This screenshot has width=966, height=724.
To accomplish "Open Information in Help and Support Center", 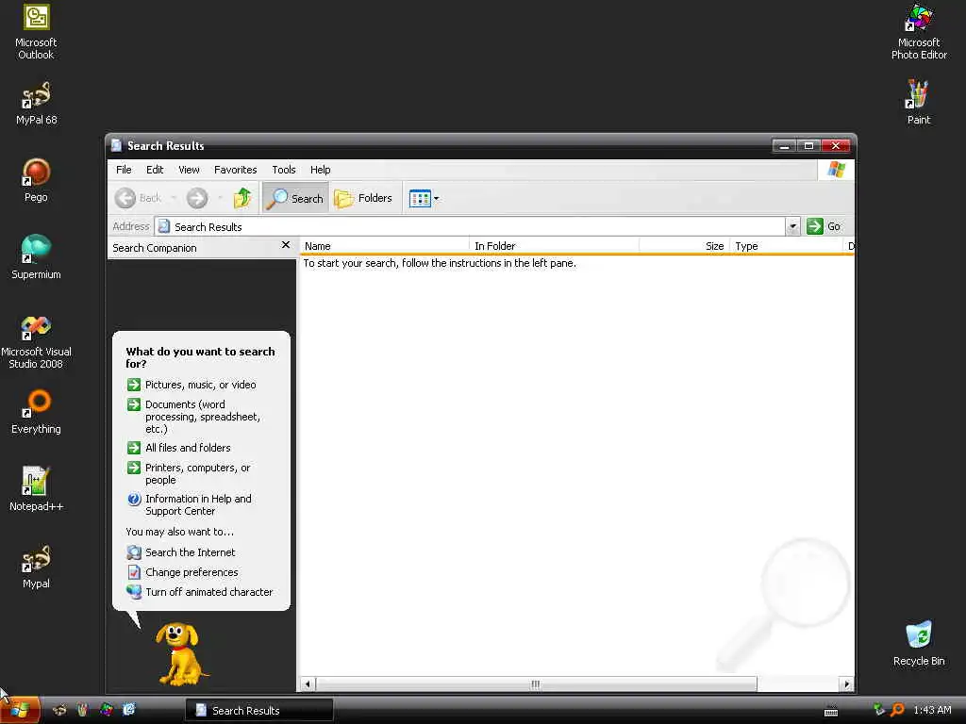I will 189,505.
